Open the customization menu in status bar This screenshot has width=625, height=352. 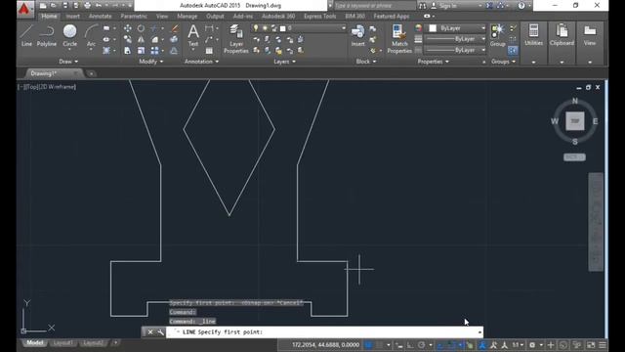click(603, 345)
